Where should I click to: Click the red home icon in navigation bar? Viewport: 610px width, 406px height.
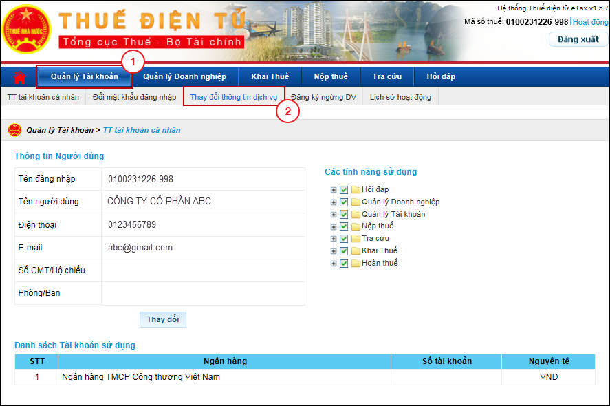tap(19, 76)
